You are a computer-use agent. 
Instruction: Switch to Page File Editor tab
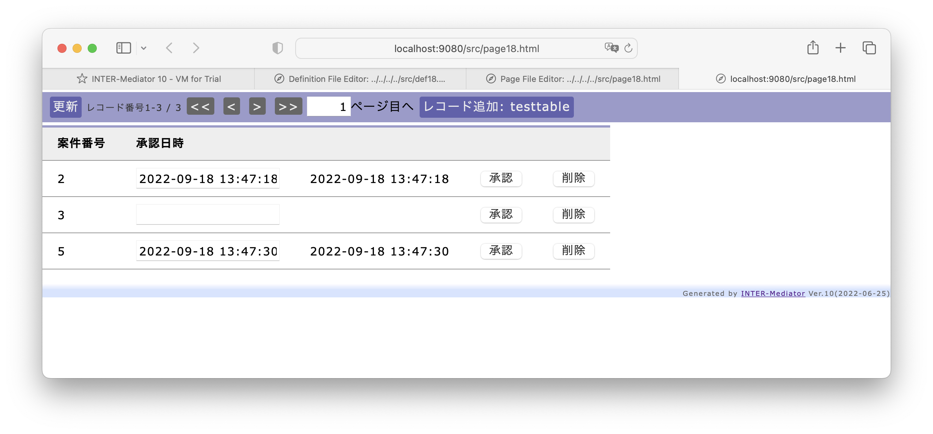(572, 79)
